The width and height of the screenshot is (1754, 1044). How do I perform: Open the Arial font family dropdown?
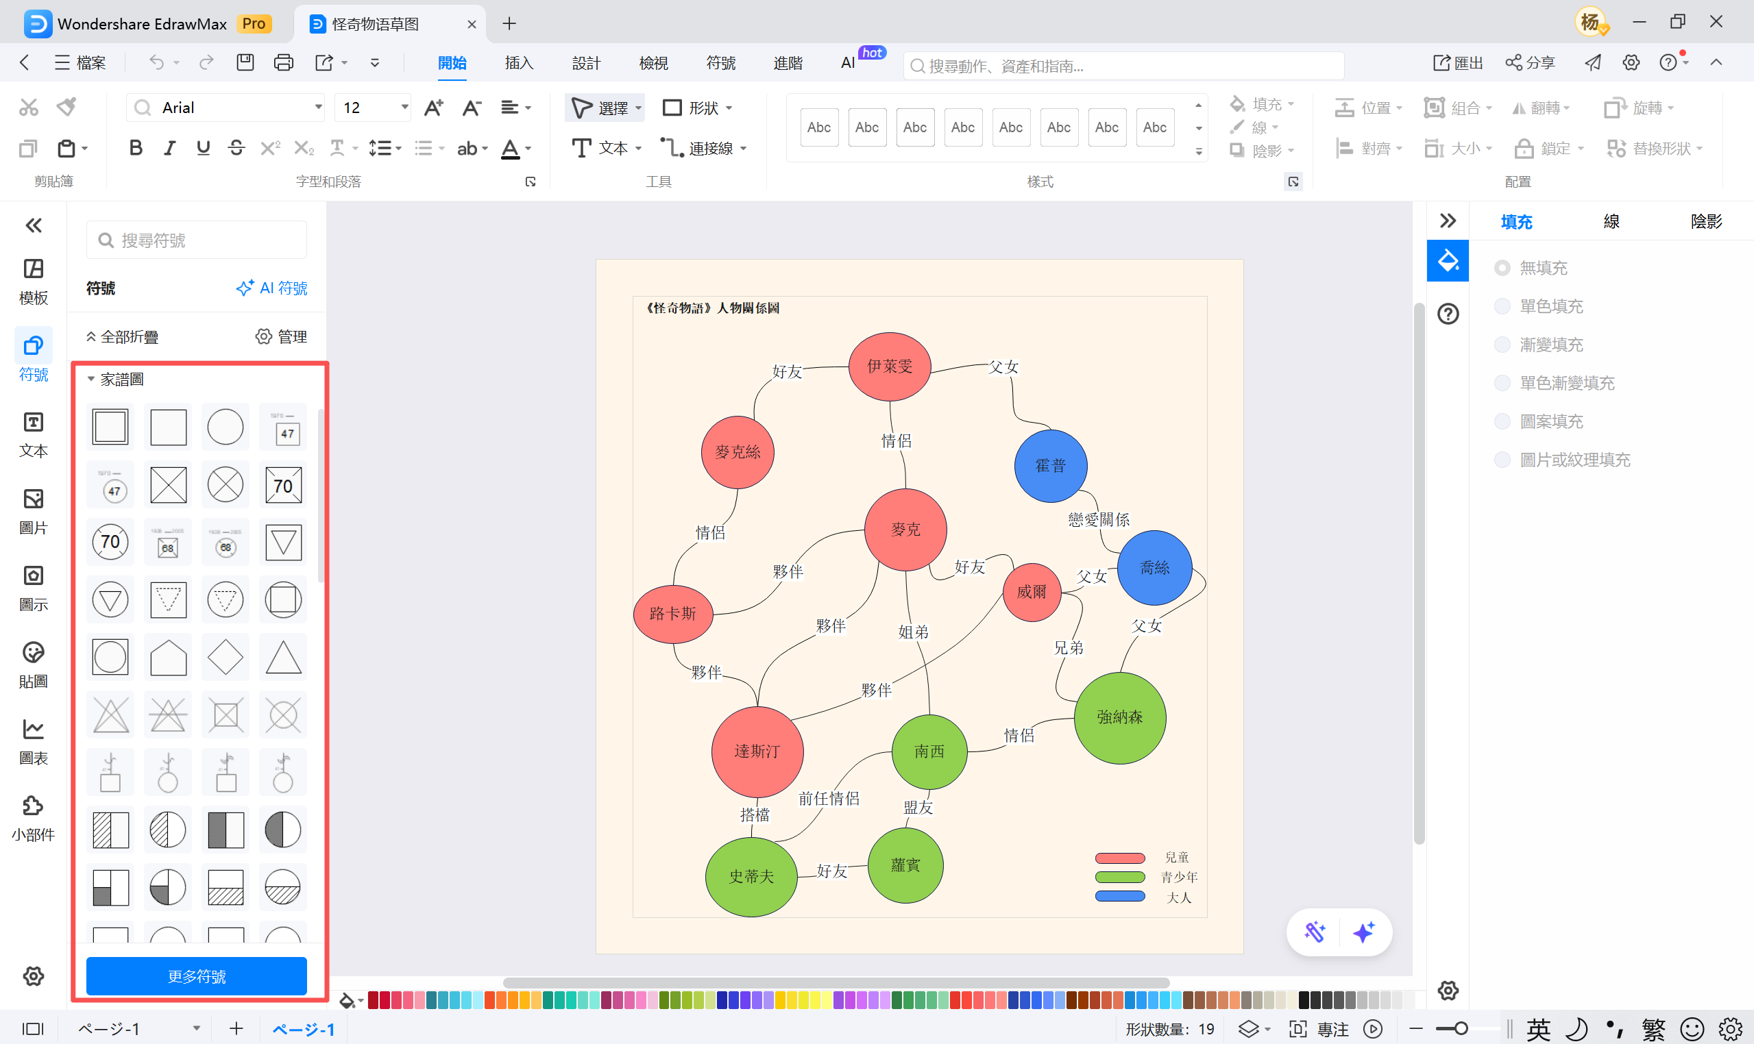pyautogui.click(x=318, y=108)
